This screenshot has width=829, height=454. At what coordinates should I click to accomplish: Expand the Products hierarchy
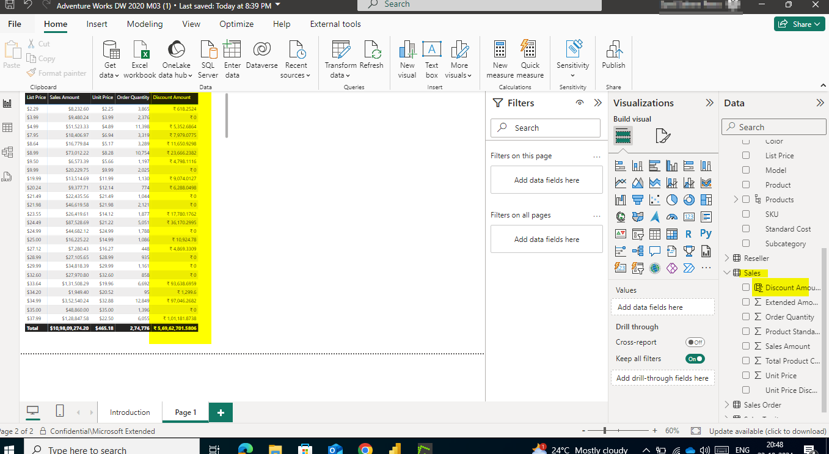pos(736,199)
